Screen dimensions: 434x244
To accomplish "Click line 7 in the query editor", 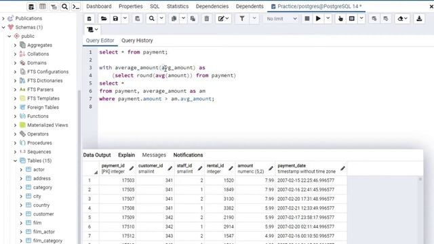I will click(157, 99).
